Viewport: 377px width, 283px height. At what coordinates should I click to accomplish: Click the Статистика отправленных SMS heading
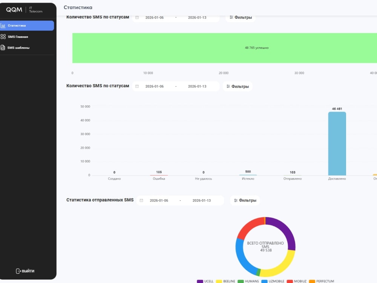100,200
